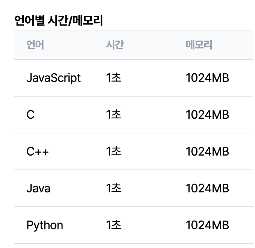The width and height of the screenshot is (255, 248).
Task: Select the Java language cell
Action: click(x=38, y=188)
